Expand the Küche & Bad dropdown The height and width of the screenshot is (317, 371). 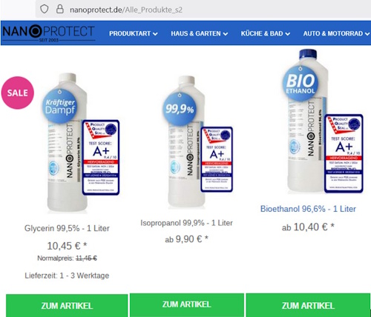point(266,33)
